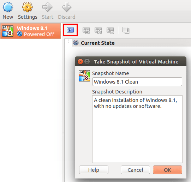The image size is (191, 182).
Task: Close the Take Snapshot dialog window
Action: 80,62
